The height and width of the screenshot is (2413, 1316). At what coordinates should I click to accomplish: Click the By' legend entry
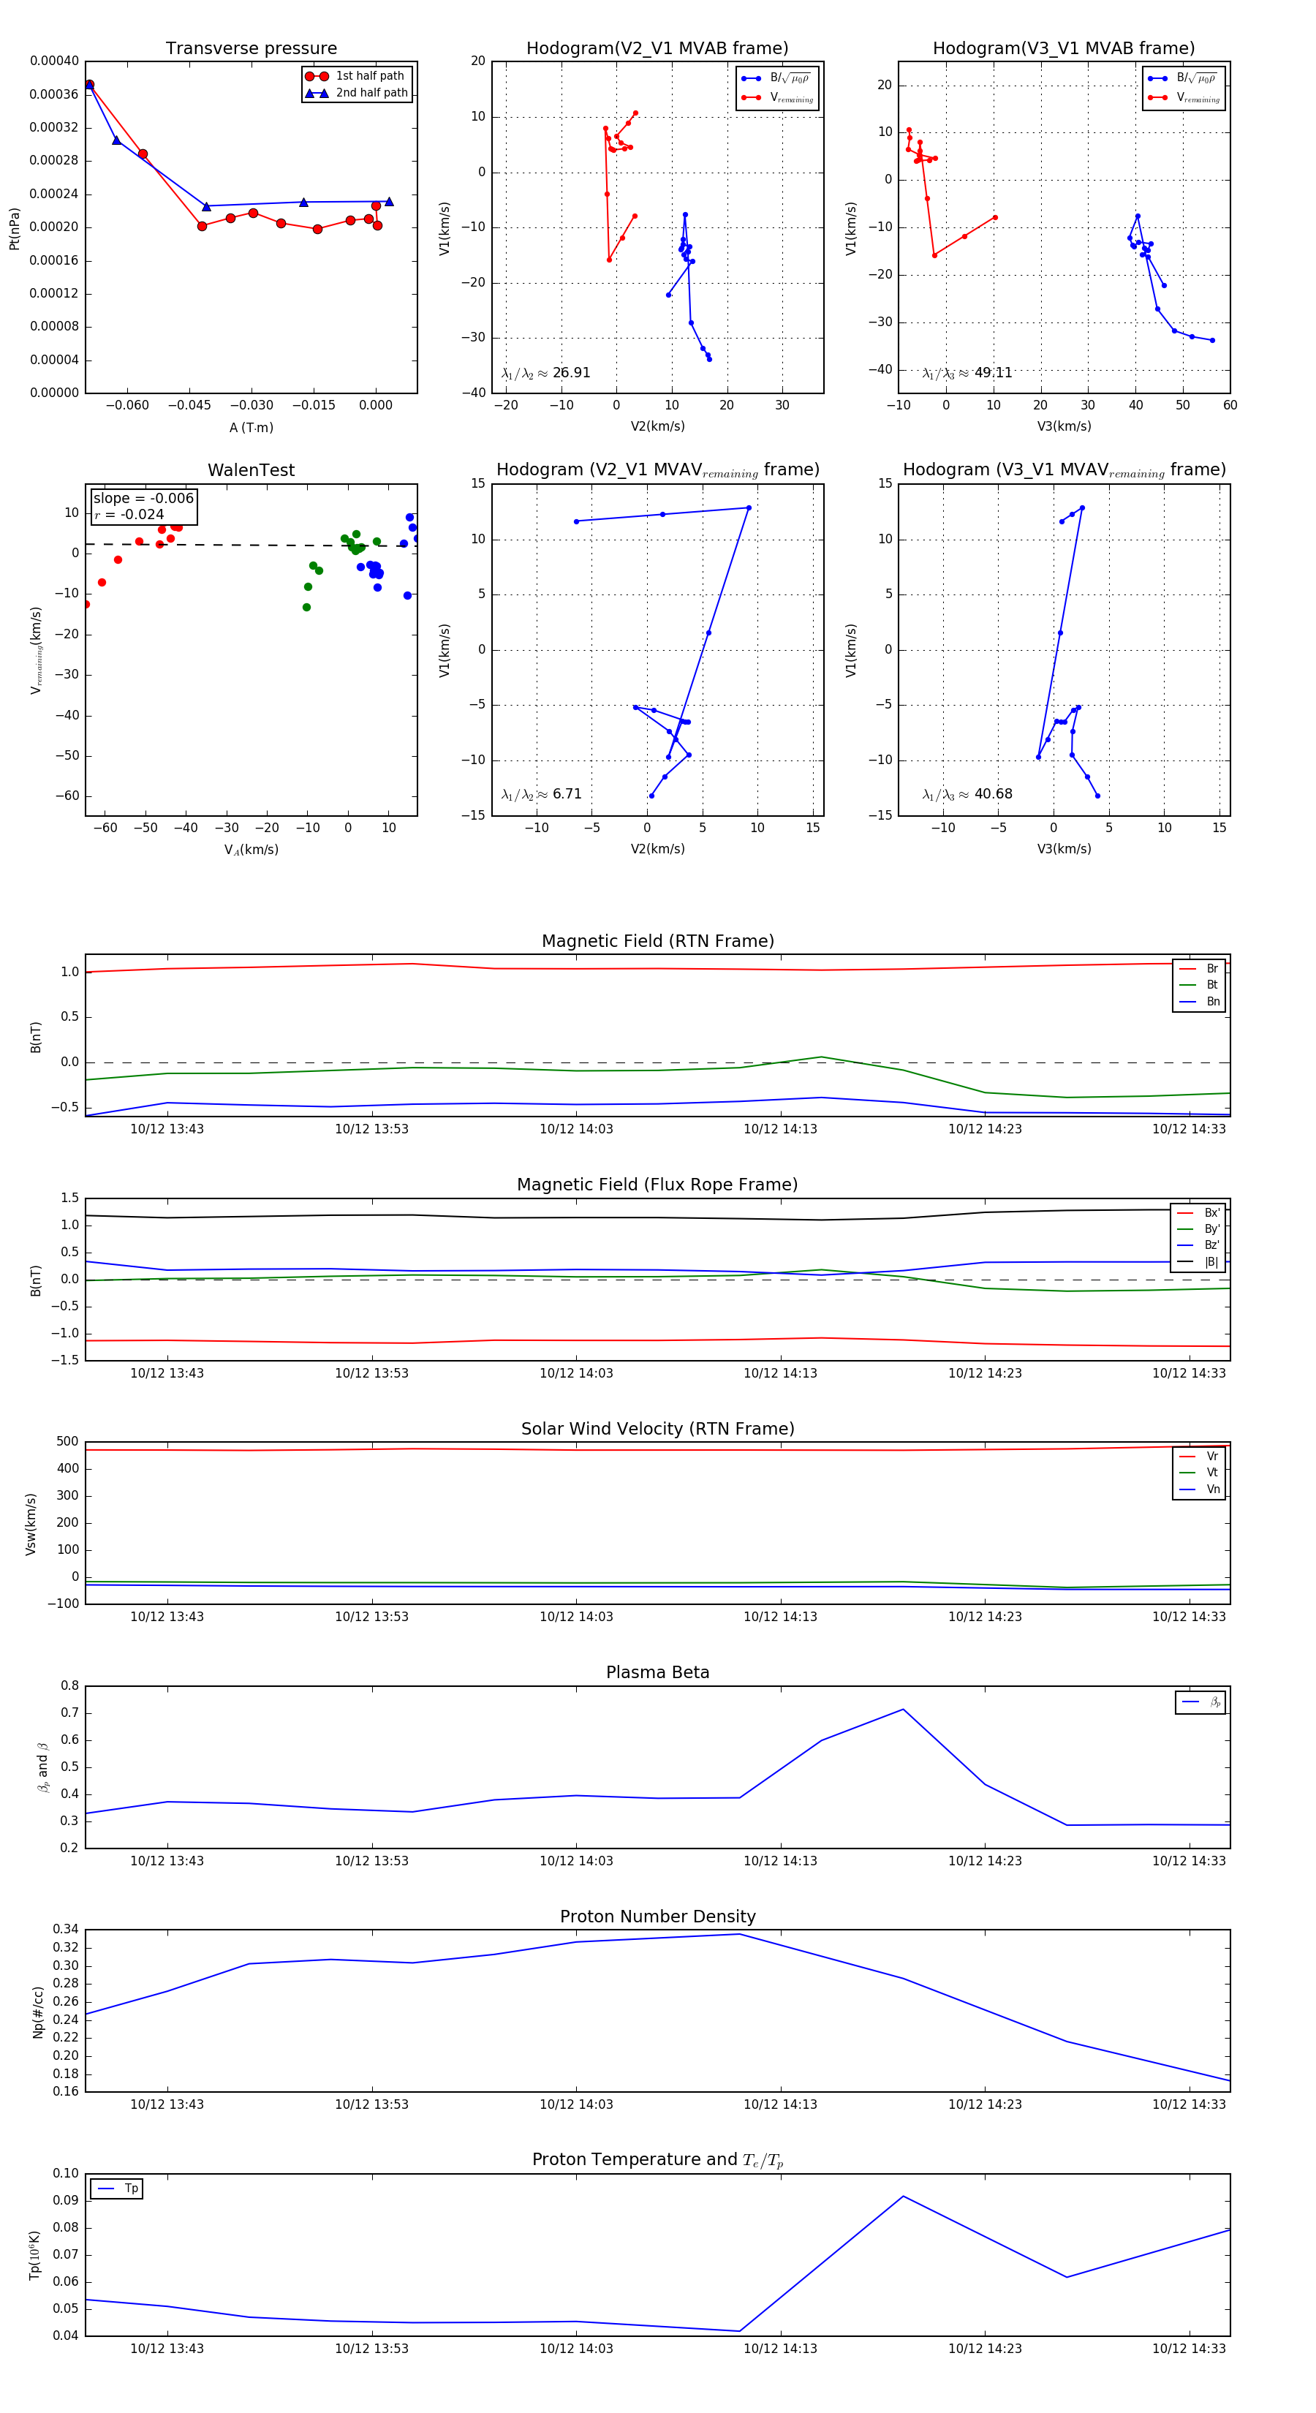tap(1199, 1229)
